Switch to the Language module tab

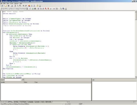point(30,102)
